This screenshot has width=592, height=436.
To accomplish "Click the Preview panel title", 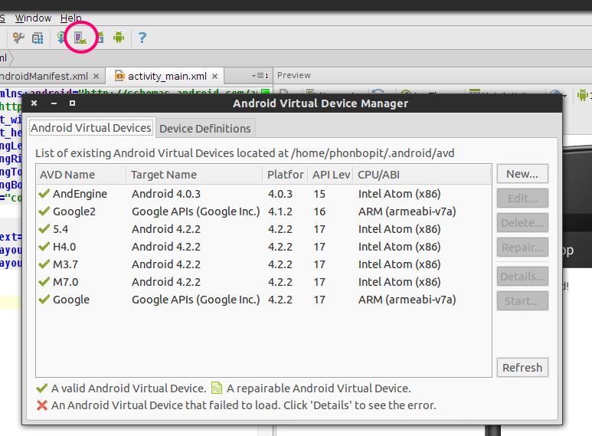I will coord(294,75).
